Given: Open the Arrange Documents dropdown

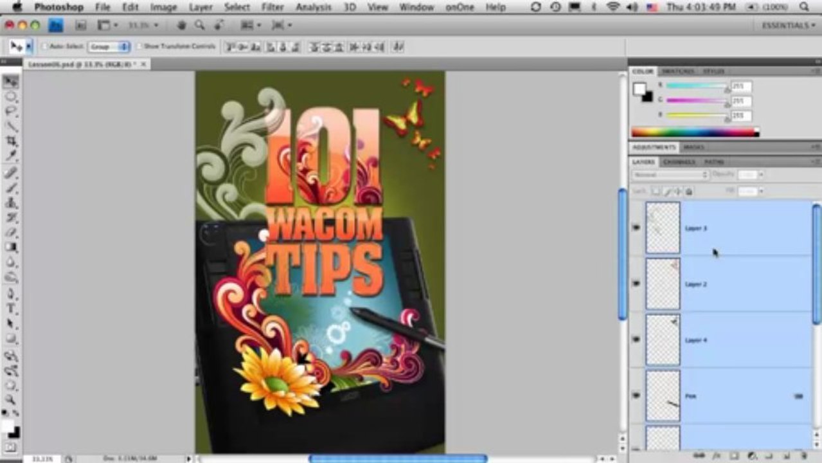Looking at the screenshot, I should pyautogui.click(x=250, y=25).
